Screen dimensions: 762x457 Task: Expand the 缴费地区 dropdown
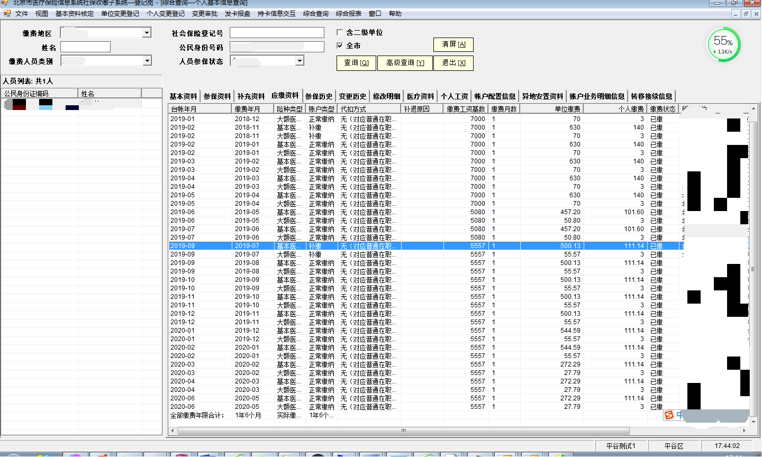coord(147,33)
